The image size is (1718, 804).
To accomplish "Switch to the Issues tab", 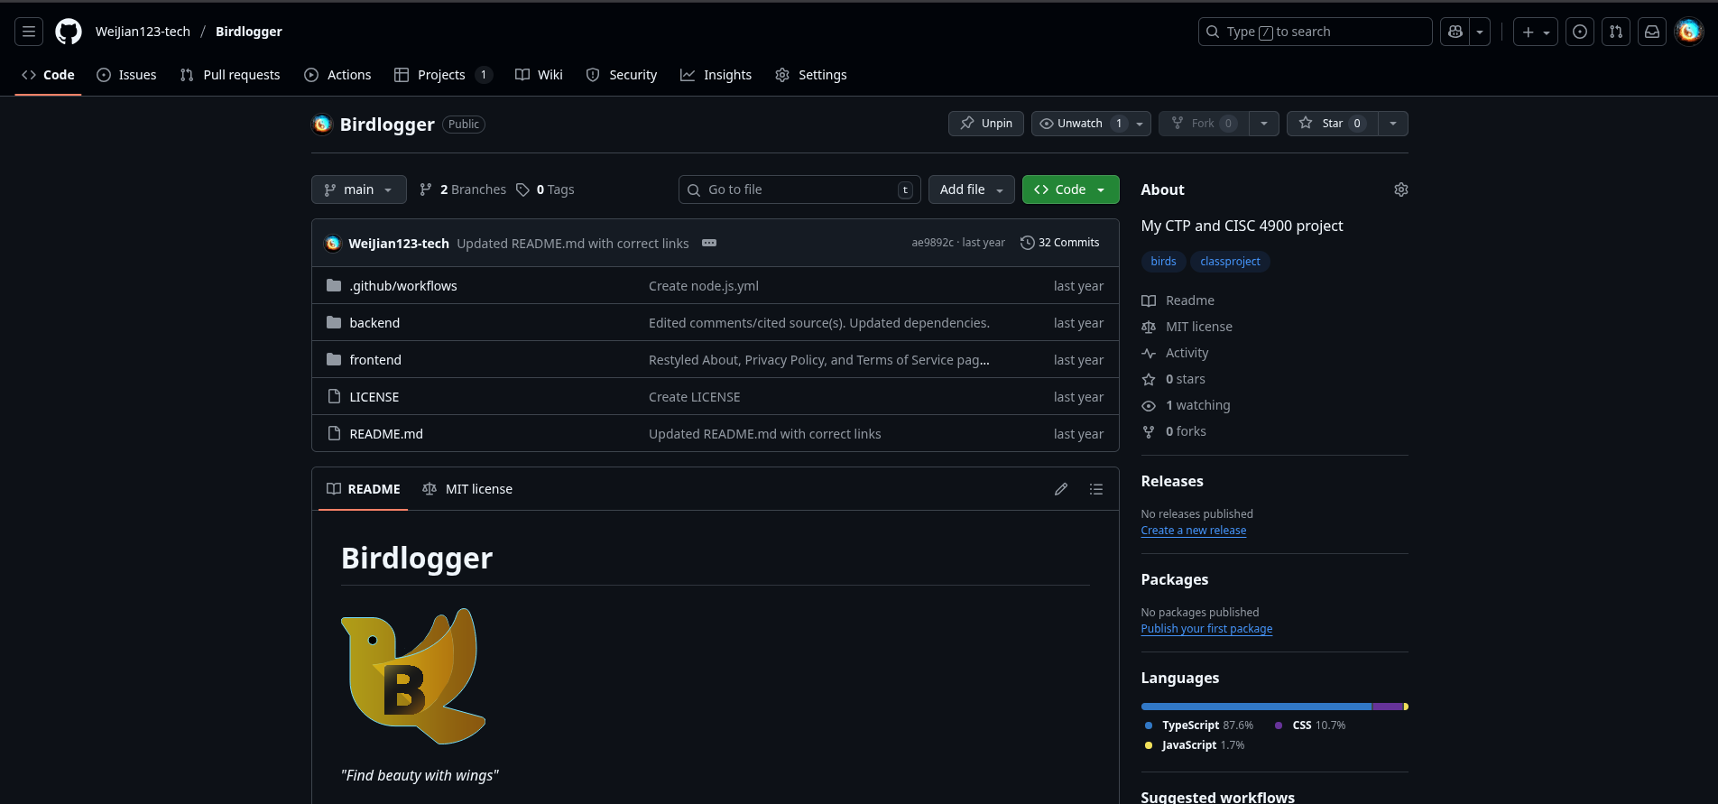I will pyautogui.click(x=126, y=75).
